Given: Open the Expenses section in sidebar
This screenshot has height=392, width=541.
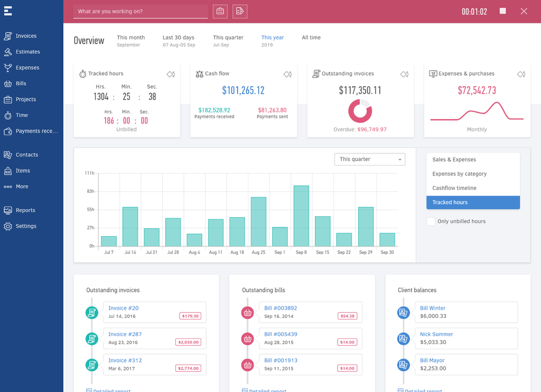Looking at the screenshot, I should [27, 67].
